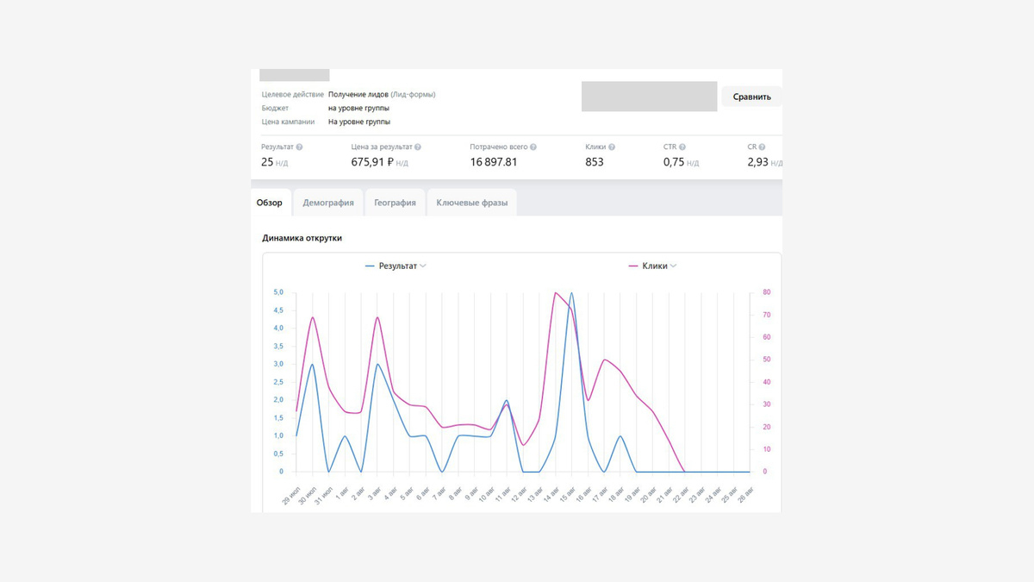This screenshot has width=1034, height=582.
Task: Click the 3 авг date label on chart axis
Action: [x=373, y=494]
